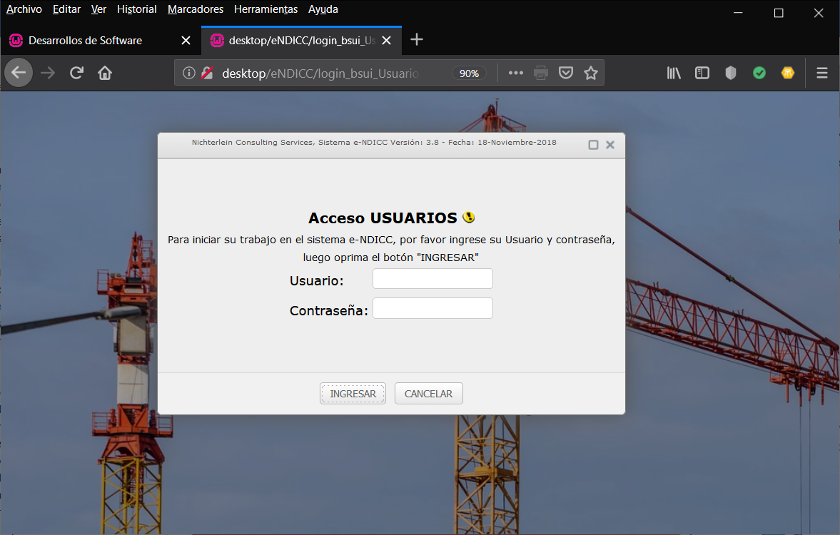
Task: Open the Library bookmarks icon
Action: pos(674,73)
